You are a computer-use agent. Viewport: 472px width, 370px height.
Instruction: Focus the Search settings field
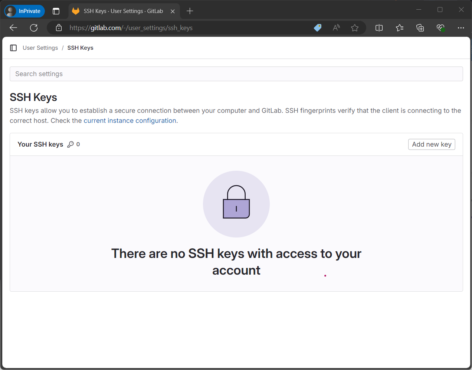(236, 74)
